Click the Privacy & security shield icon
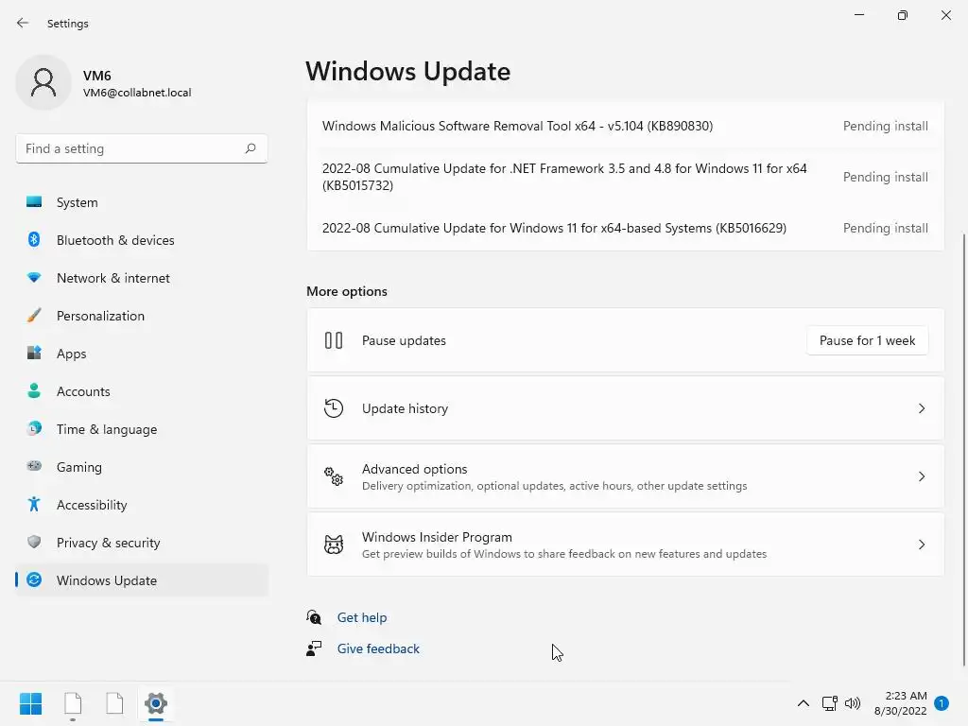Screen dimensions: 968x726 coord(34,543)
